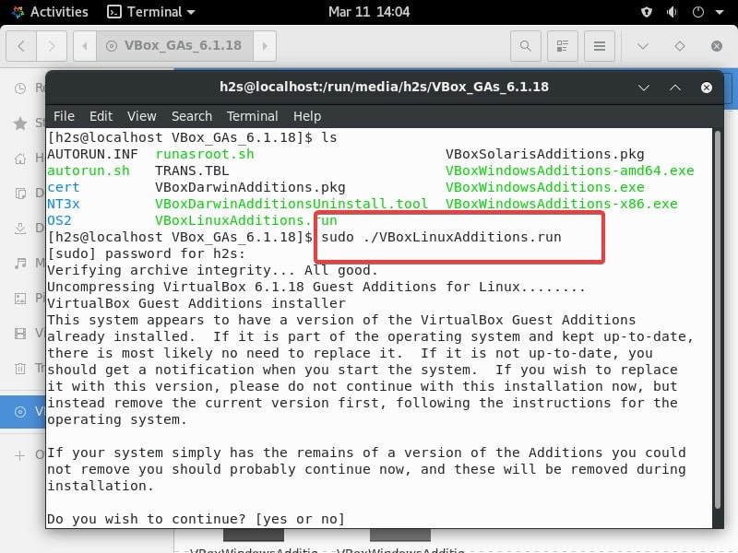Select Music icon in sidebar

pos(20,263)
